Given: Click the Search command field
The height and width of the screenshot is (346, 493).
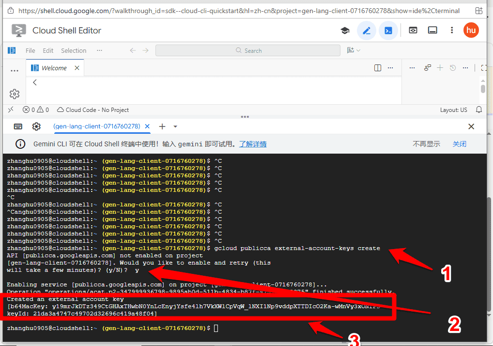Looking at the screenshot, I should pos(248,50).
